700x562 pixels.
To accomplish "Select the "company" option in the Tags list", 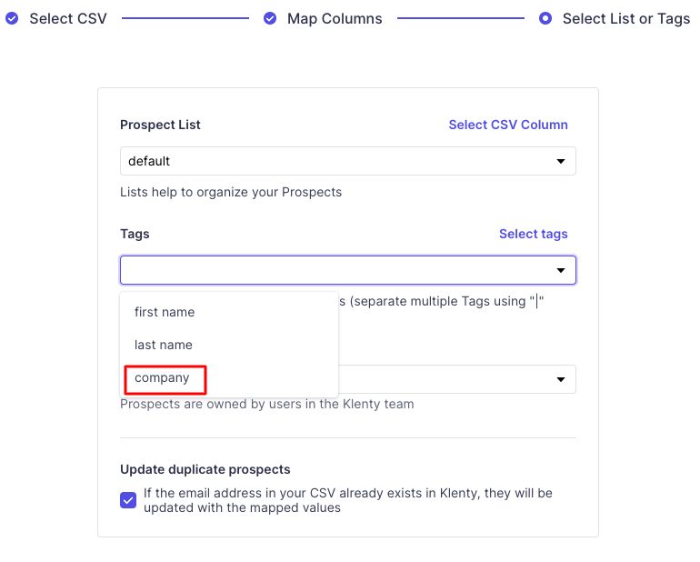I will coord(163,377).
